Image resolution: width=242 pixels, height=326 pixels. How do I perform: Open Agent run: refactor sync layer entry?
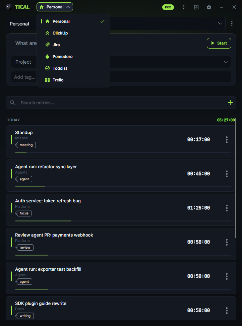(121, 176)
